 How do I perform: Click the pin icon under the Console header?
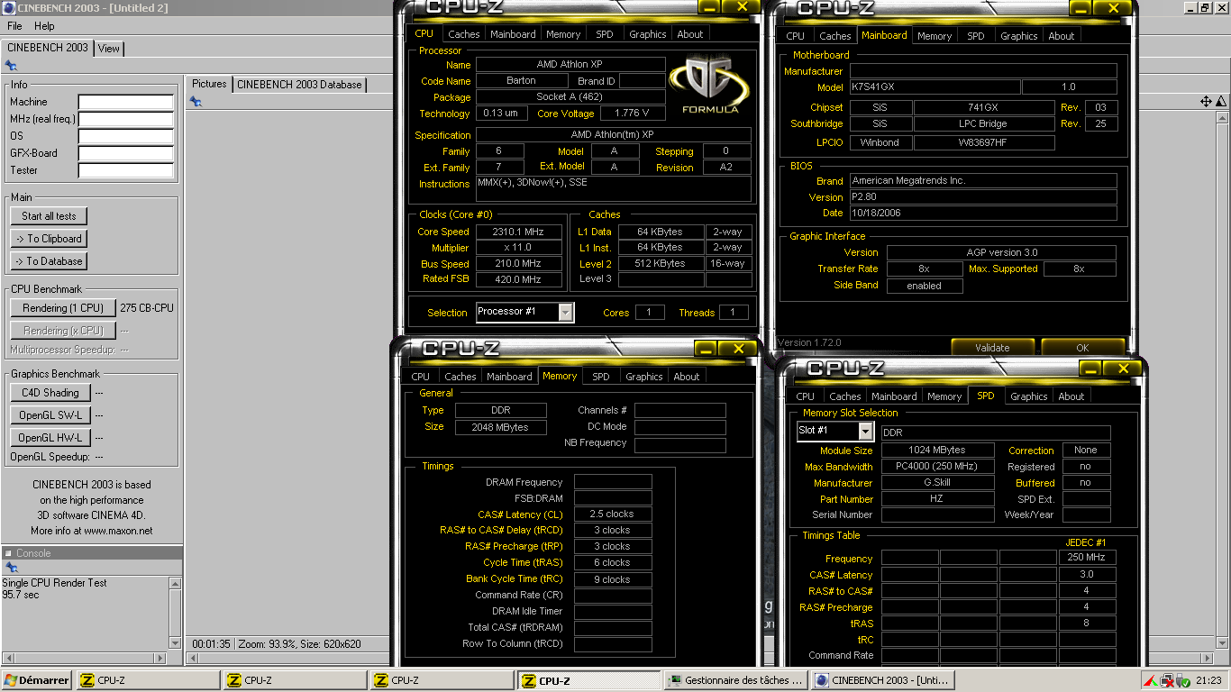click(11, 568)
